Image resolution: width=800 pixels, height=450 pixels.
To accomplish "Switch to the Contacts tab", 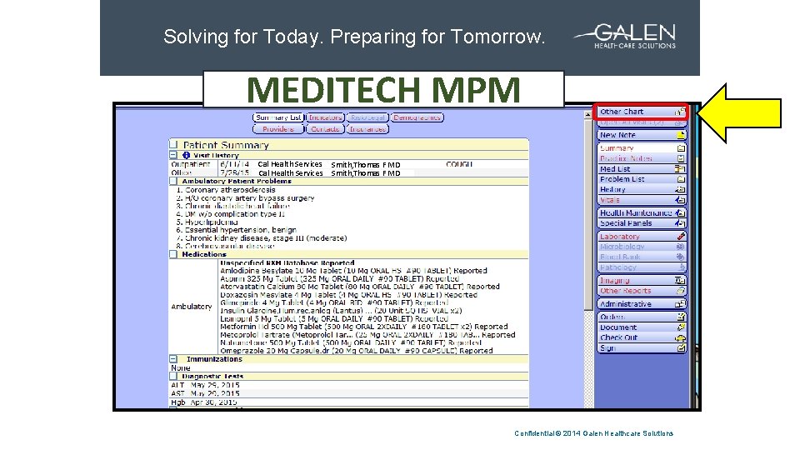I will click(326, 130).
